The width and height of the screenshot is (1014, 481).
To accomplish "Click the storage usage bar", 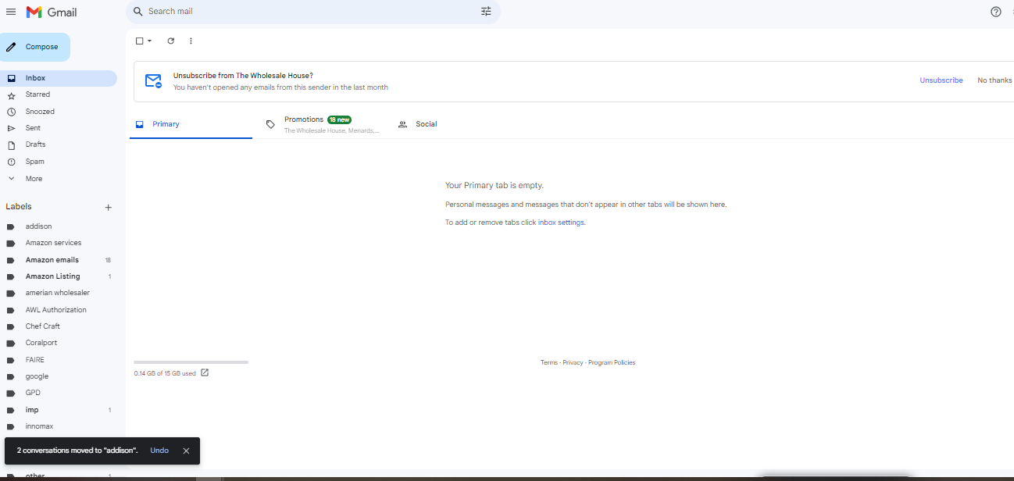I will (x=191, y=362).
